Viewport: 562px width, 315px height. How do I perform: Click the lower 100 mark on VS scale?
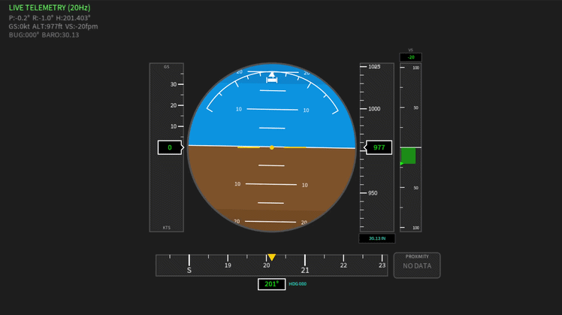coord(415,228)
